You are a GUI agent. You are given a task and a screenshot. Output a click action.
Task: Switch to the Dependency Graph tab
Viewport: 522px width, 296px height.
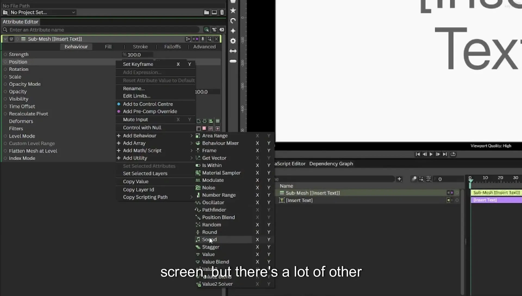coord(331,164)
